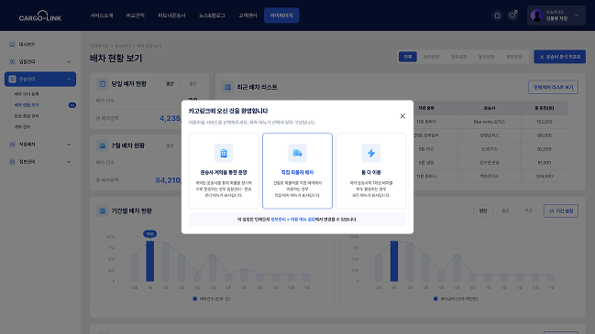Click the blue legend square under left chart
Screen dimensions: 595x334
coord(195,299)
